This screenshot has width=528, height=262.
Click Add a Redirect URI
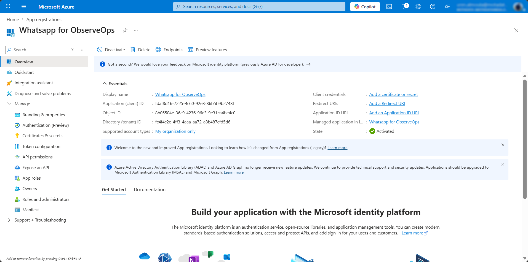[387, 104]
